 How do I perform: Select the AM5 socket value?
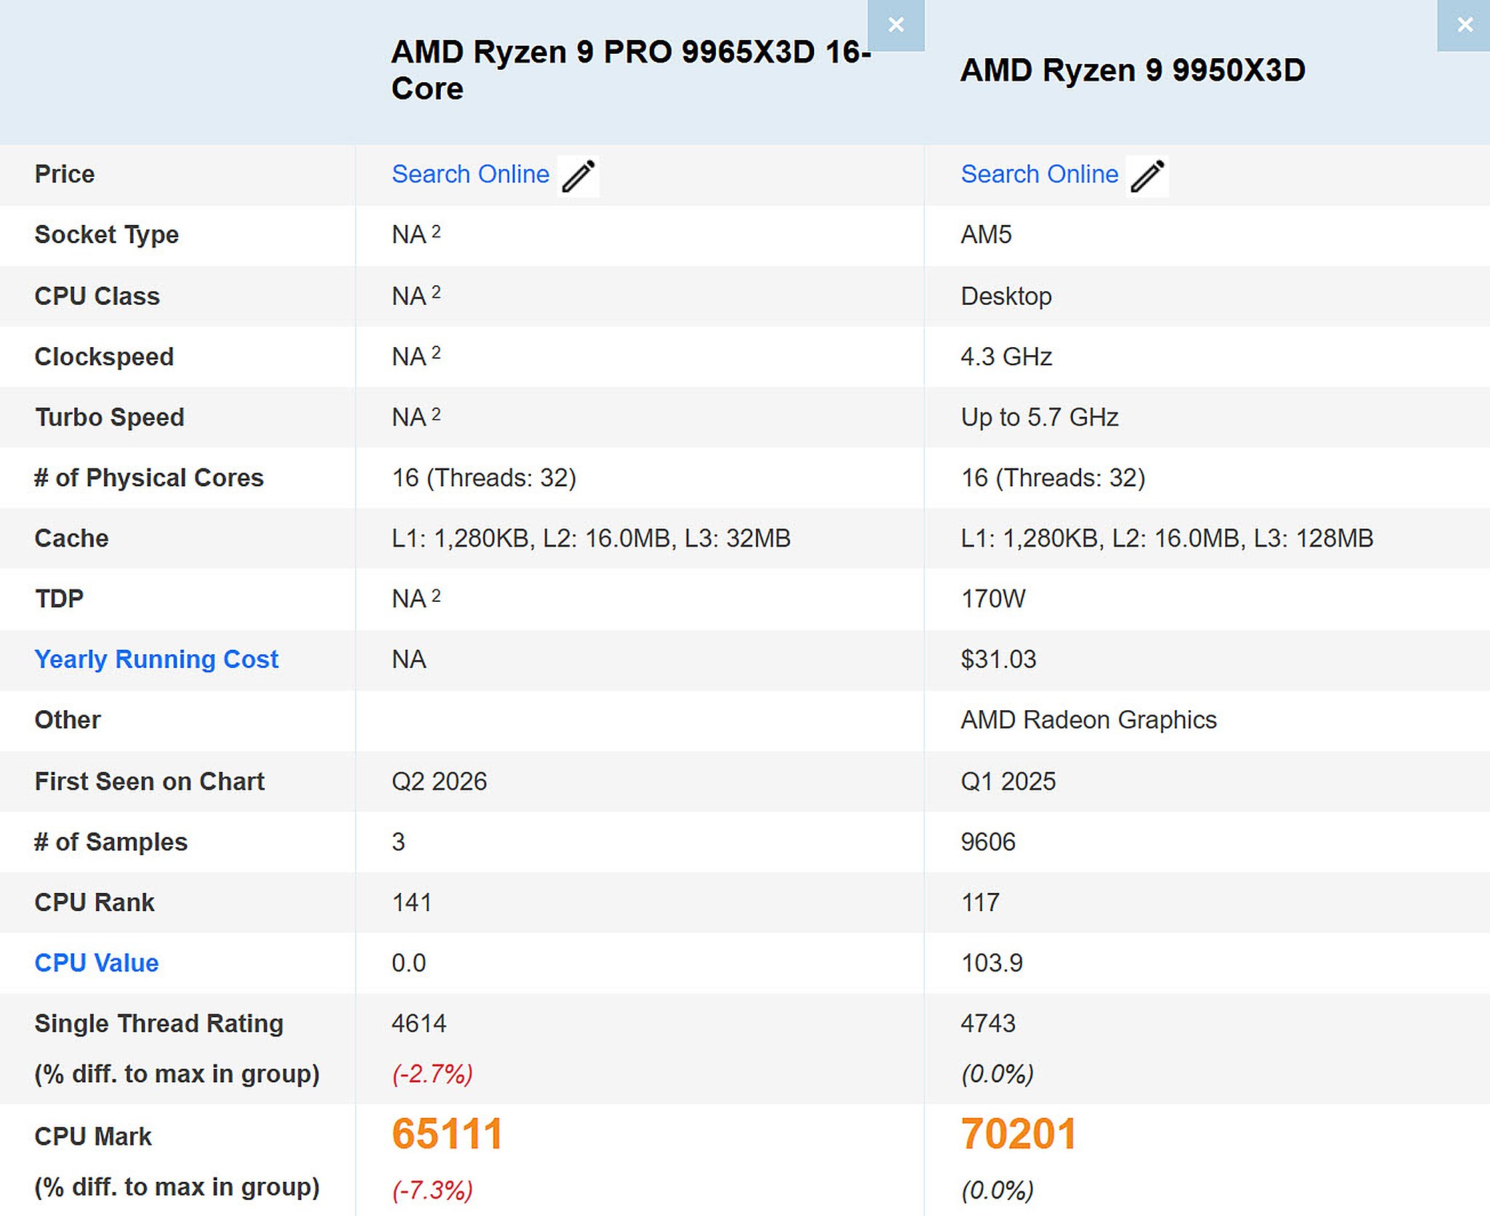pos(986,235)
